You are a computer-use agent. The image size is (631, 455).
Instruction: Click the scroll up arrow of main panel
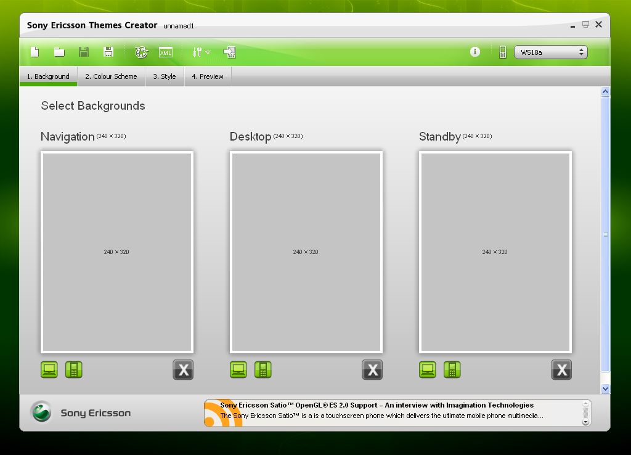605,92
